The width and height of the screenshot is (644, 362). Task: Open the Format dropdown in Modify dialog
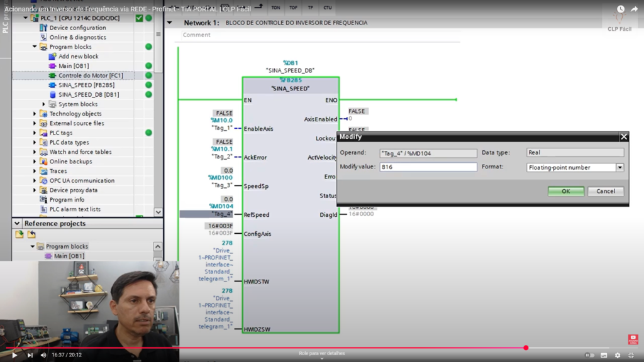(619, 167)
